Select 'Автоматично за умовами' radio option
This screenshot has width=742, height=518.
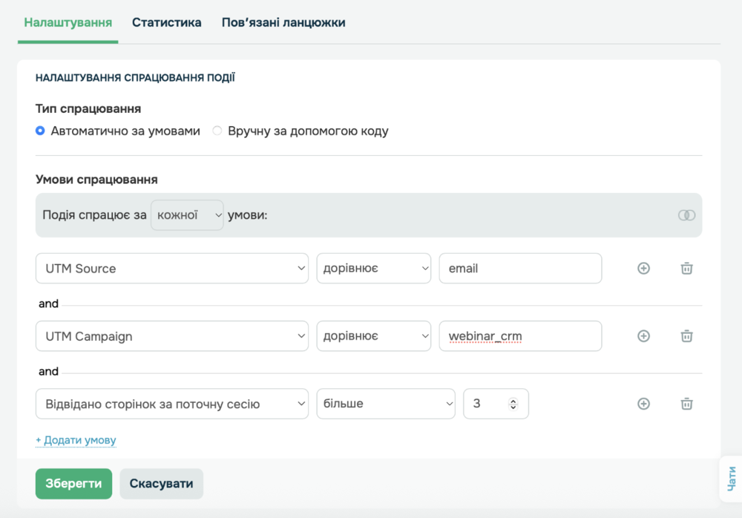click(41, 131)
